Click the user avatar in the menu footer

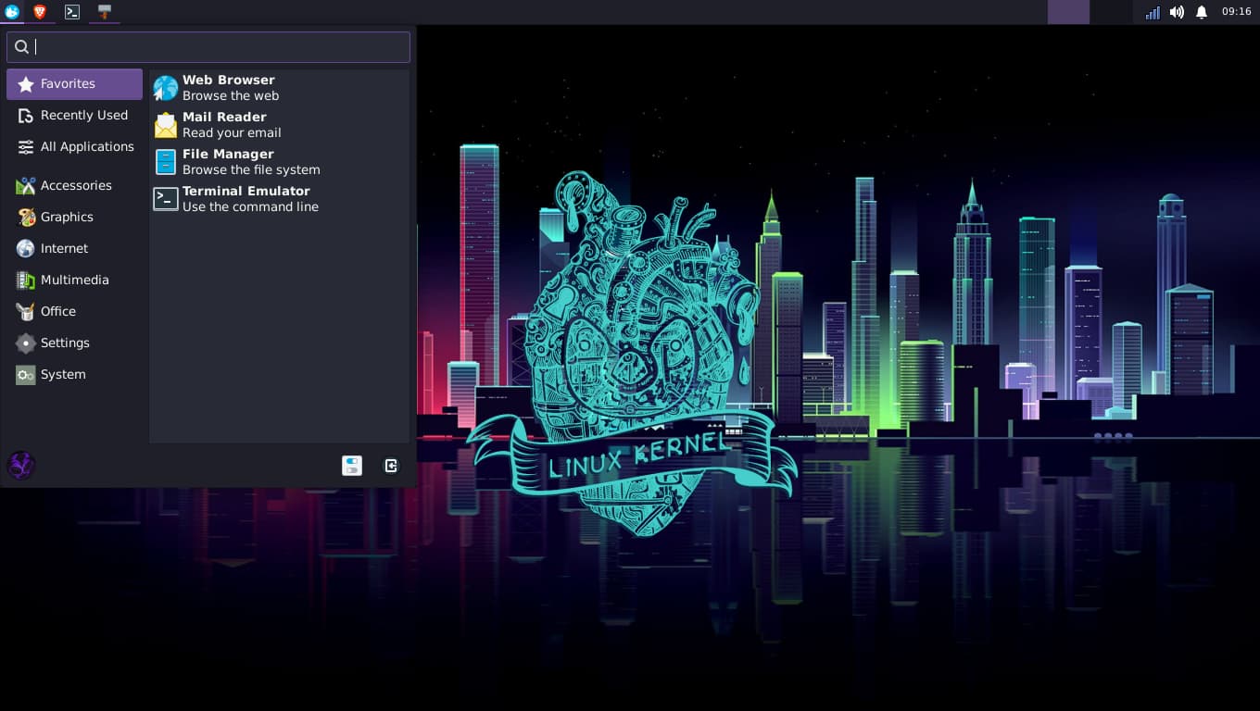(21, 465)
